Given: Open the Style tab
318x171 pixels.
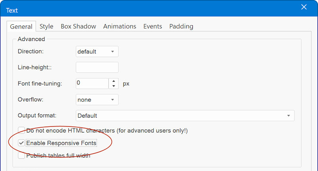Looking at the screenshot, I should 46,27.
